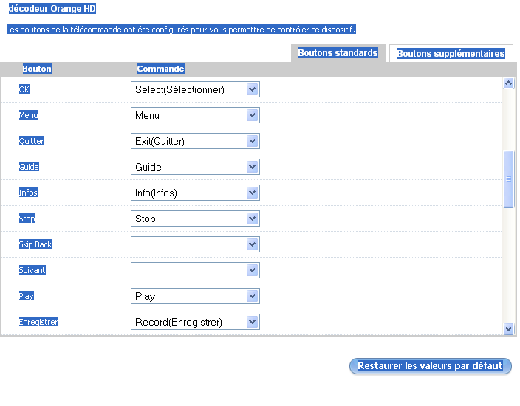Expand the Enregistrer command dropdown

195,322
